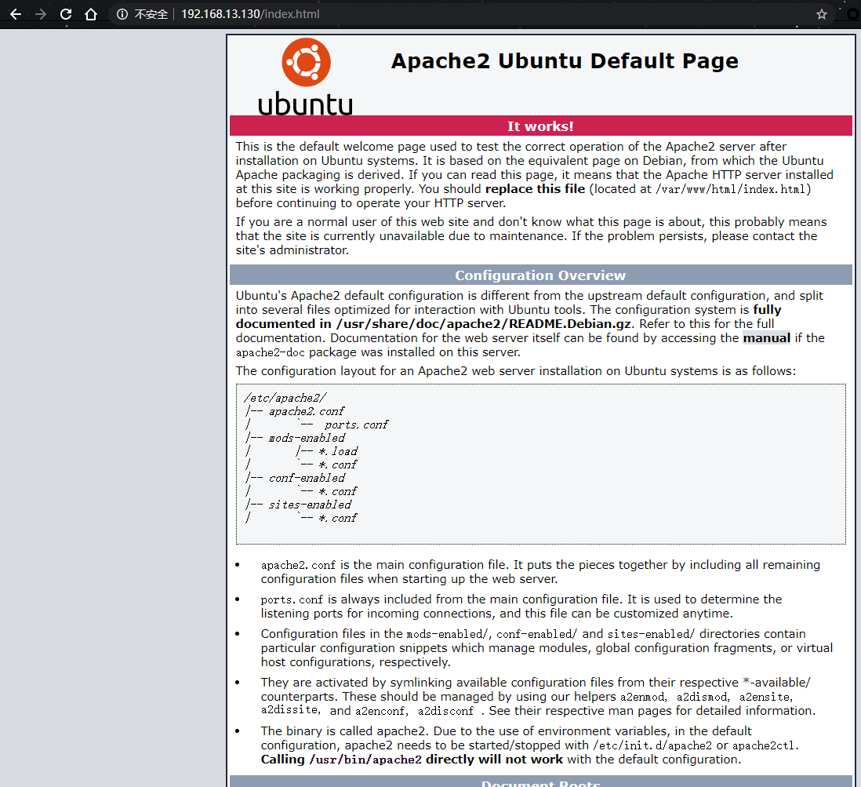Click 'mods-enabled' in the config tree
Image resolution: width=861 pixels, height=787 pixels.
coord(307,438)
